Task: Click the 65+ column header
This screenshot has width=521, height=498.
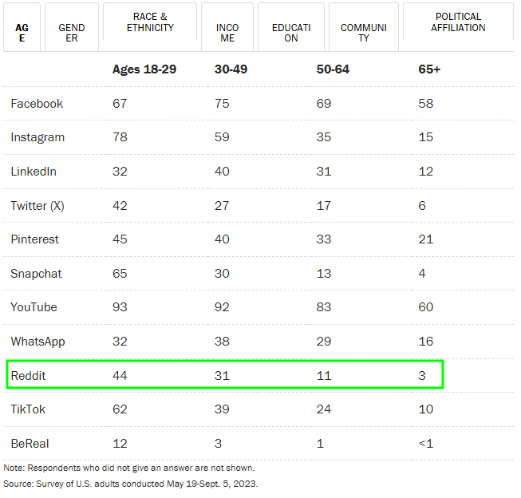Action: point(429,69)
